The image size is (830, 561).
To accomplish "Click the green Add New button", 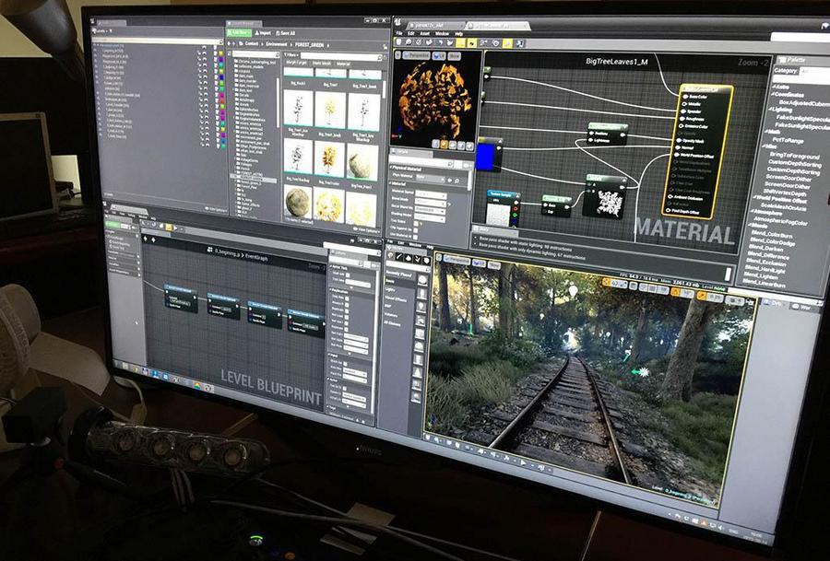I will (241, 32).
